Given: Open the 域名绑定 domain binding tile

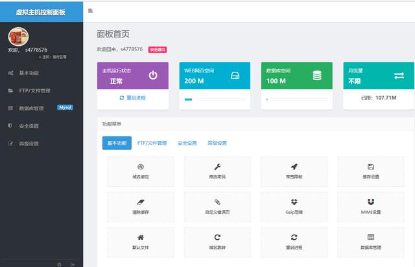Looking at the screenshot, I should coord(141,171).
